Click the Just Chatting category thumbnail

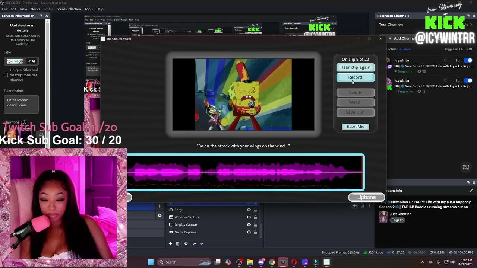tap(383, 217)
